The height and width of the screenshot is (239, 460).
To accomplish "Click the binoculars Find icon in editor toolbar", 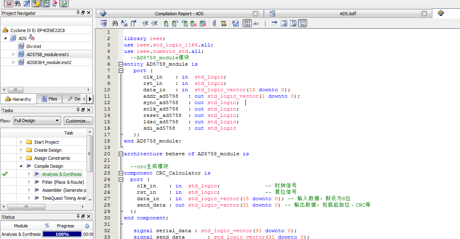I will [115, 23].
